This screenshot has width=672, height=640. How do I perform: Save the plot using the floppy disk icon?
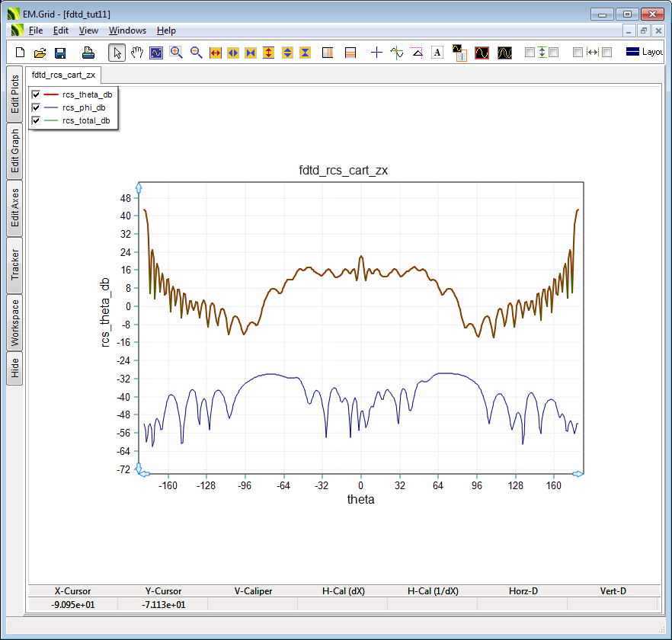(60, 53)
